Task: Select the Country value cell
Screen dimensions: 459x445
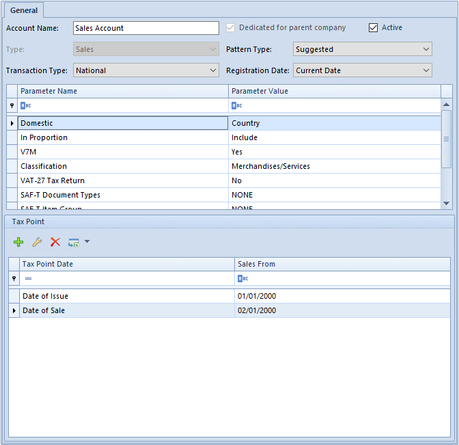Action: 335,123
